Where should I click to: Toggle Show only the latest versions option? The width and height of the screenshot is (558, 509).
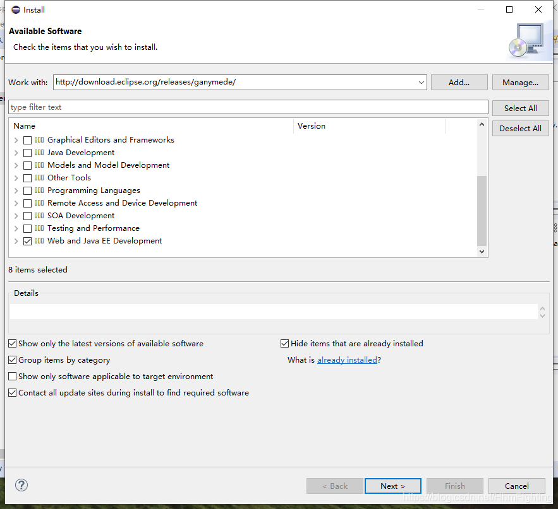pos(13,344)
